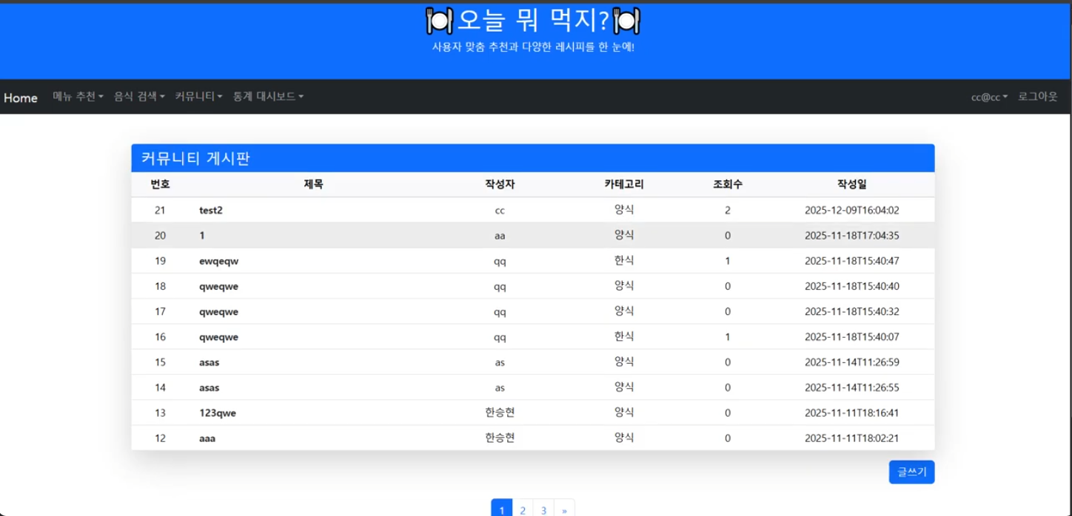Go to pagination page 1

502,509
